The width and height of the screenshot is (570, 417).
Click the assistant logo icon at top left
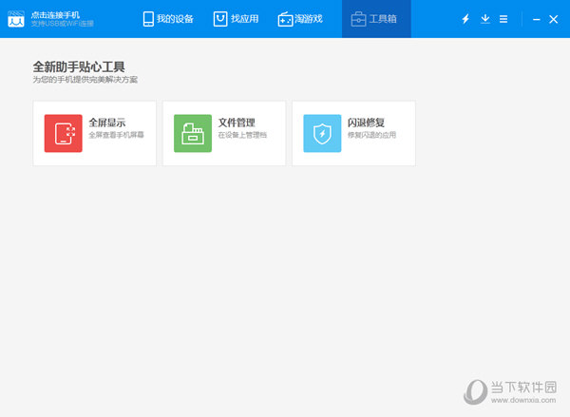[16, 19]
